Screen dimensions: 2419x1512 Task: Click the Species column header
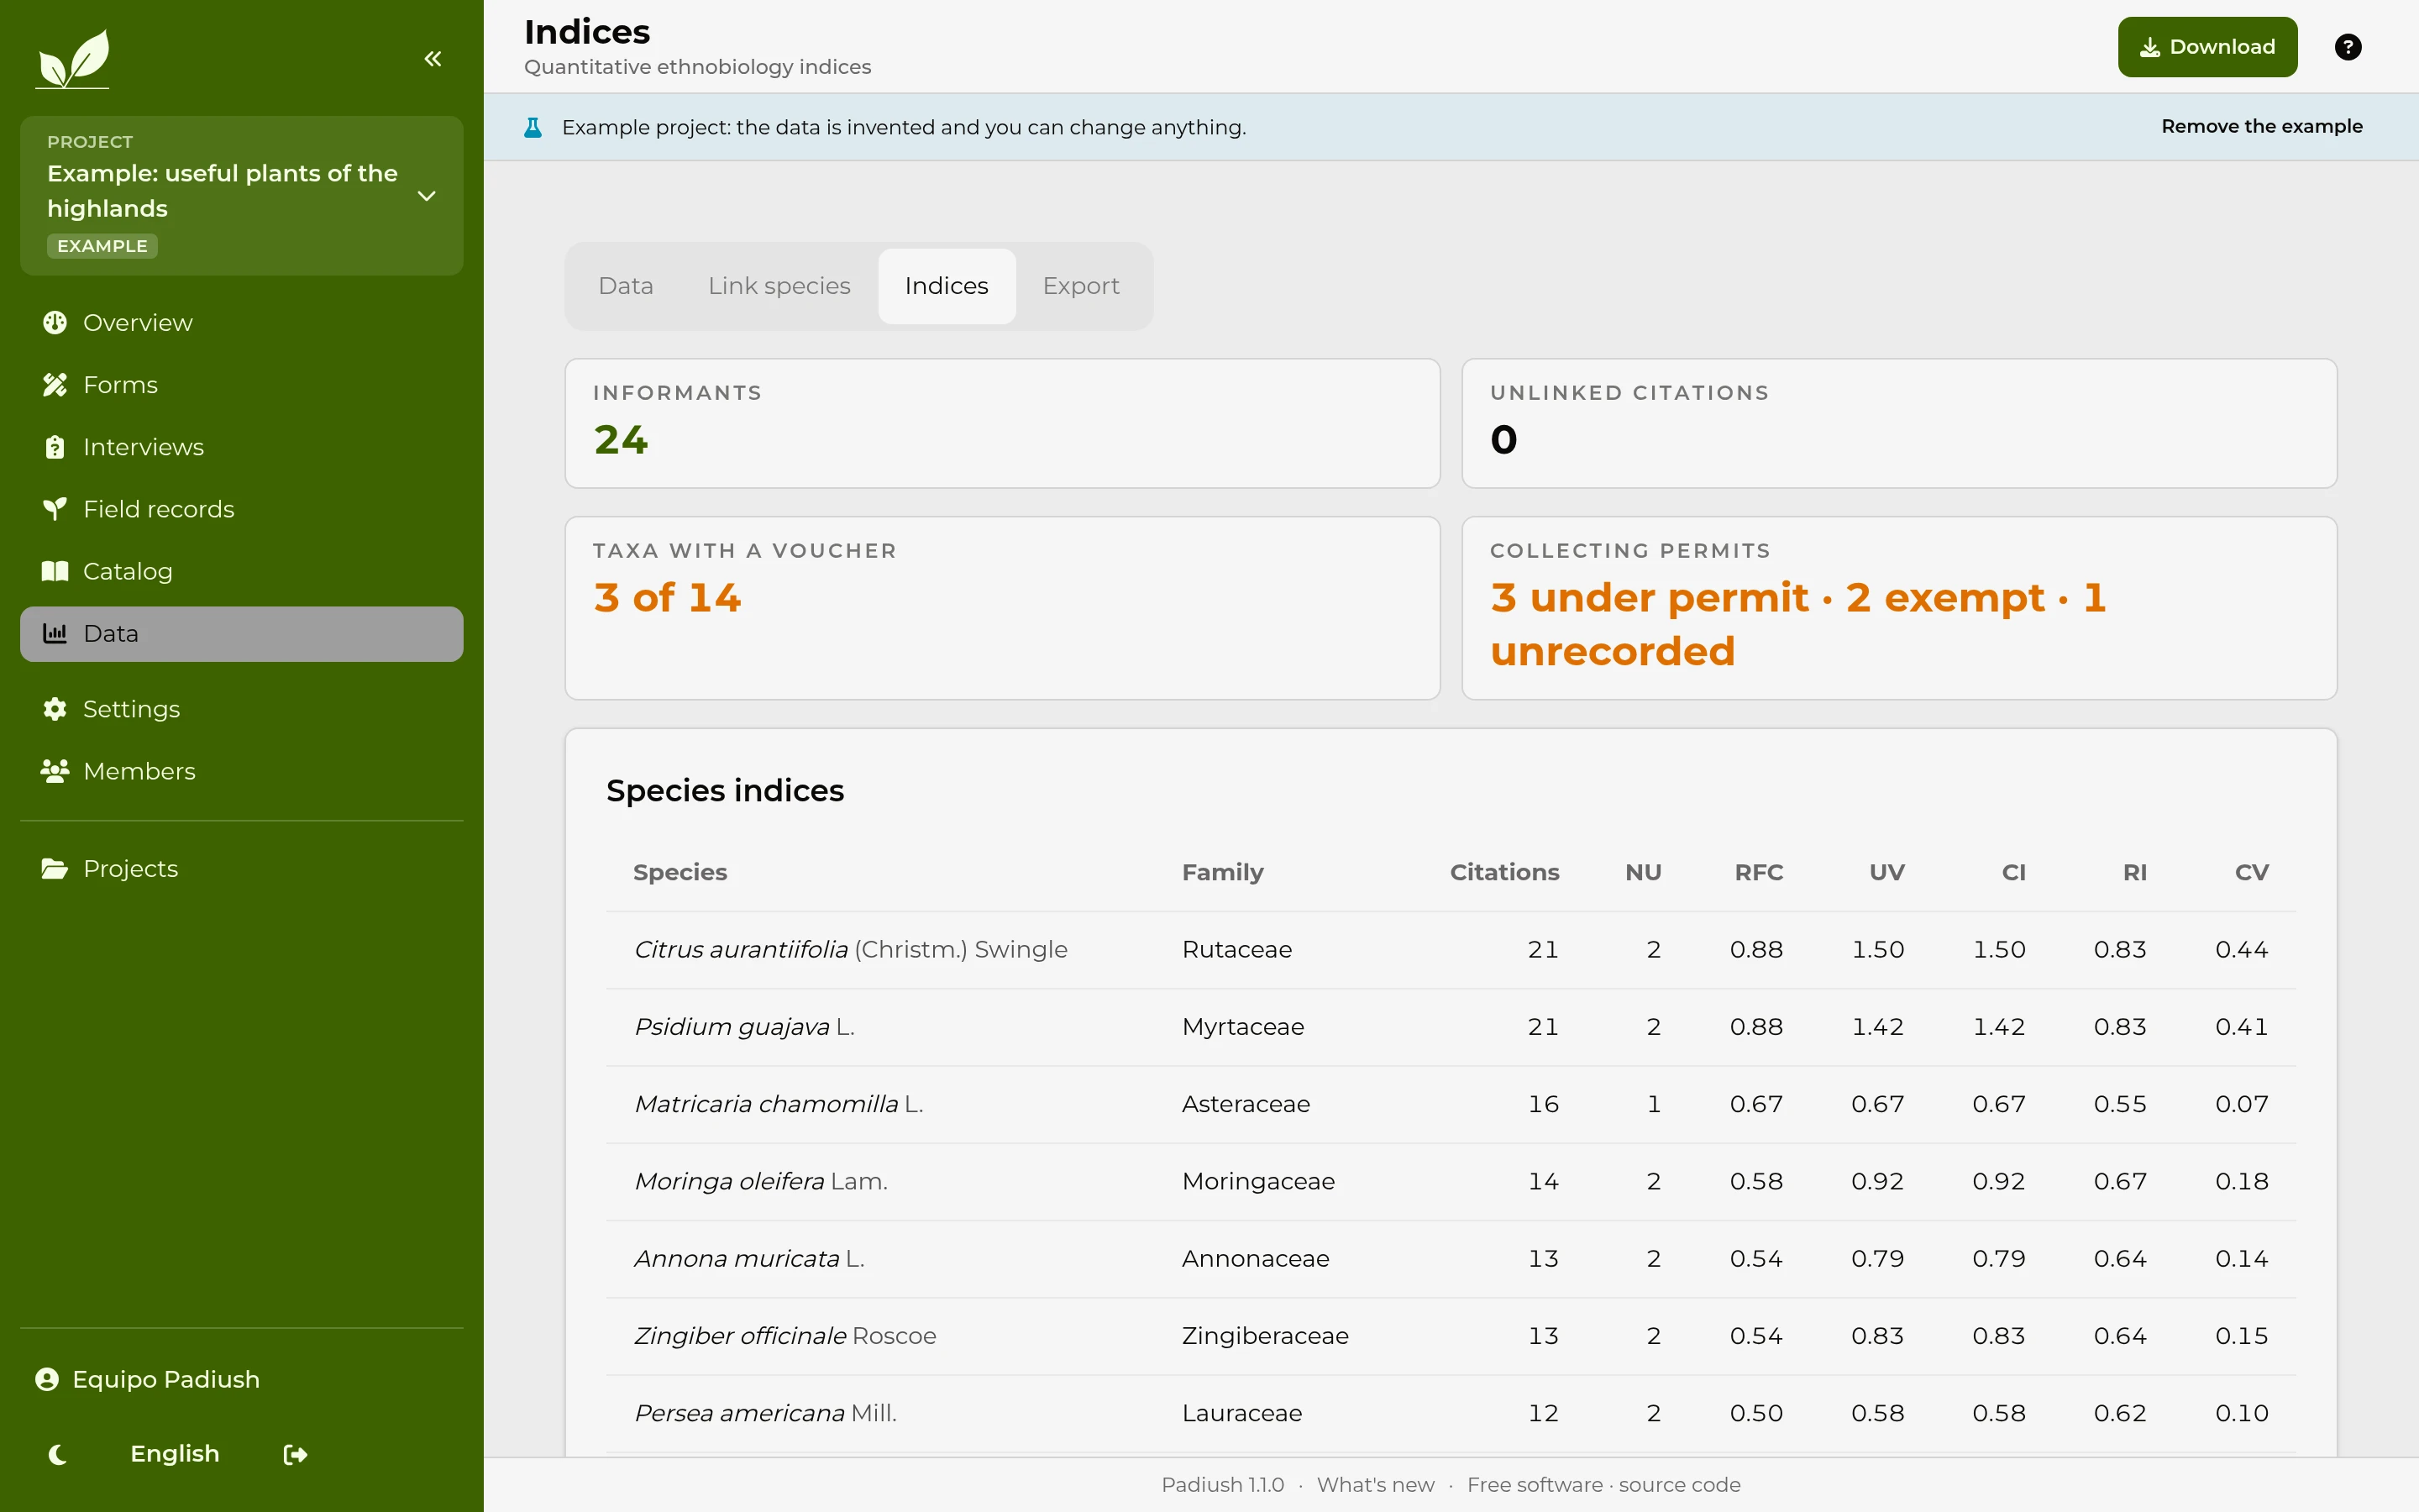(680, 872)
